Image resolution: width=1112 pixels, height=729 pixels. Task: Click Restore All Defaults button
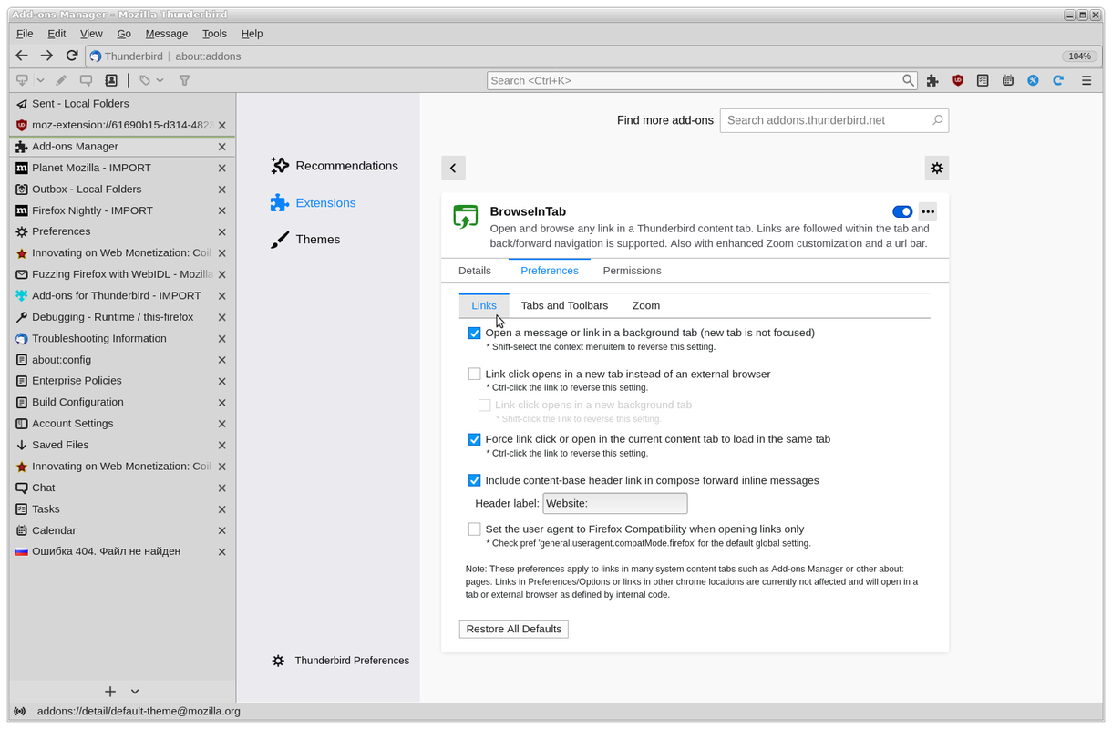point(514,629)
